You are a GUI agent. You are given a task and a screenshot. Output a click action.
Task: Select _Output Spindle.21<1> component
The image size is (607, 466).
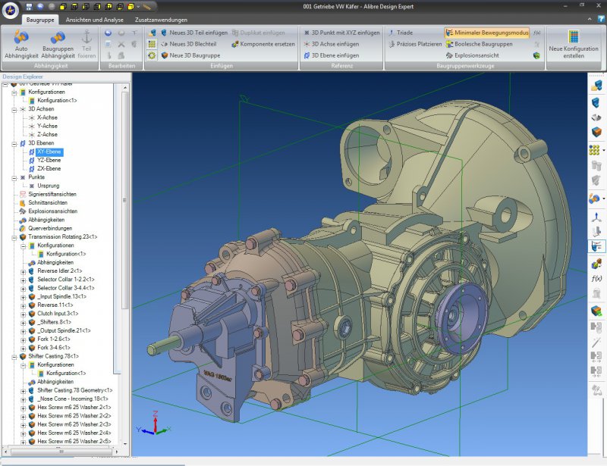pos(64,330)
